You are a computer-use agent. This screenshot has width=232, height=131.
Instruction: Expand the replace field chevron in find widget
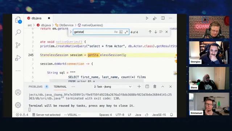point(71,32)
